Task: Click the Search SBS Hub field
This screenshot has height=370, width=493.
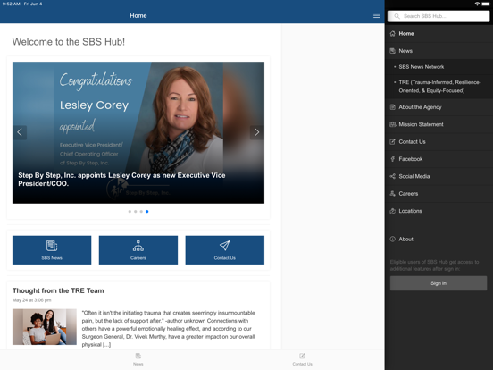Action: 439,16
